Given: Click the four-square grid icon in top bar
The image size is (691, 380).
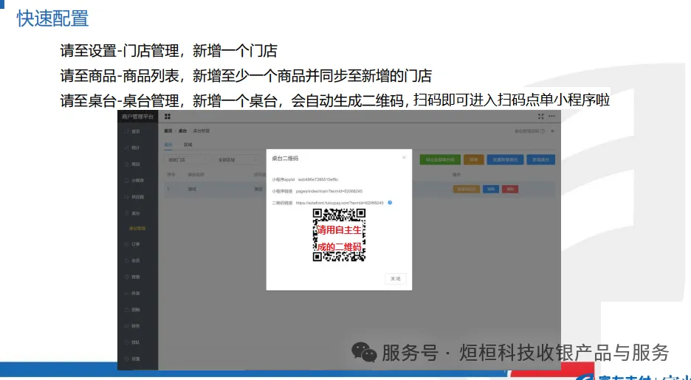Looking at the screenshot, I should [x=168, y=117].
